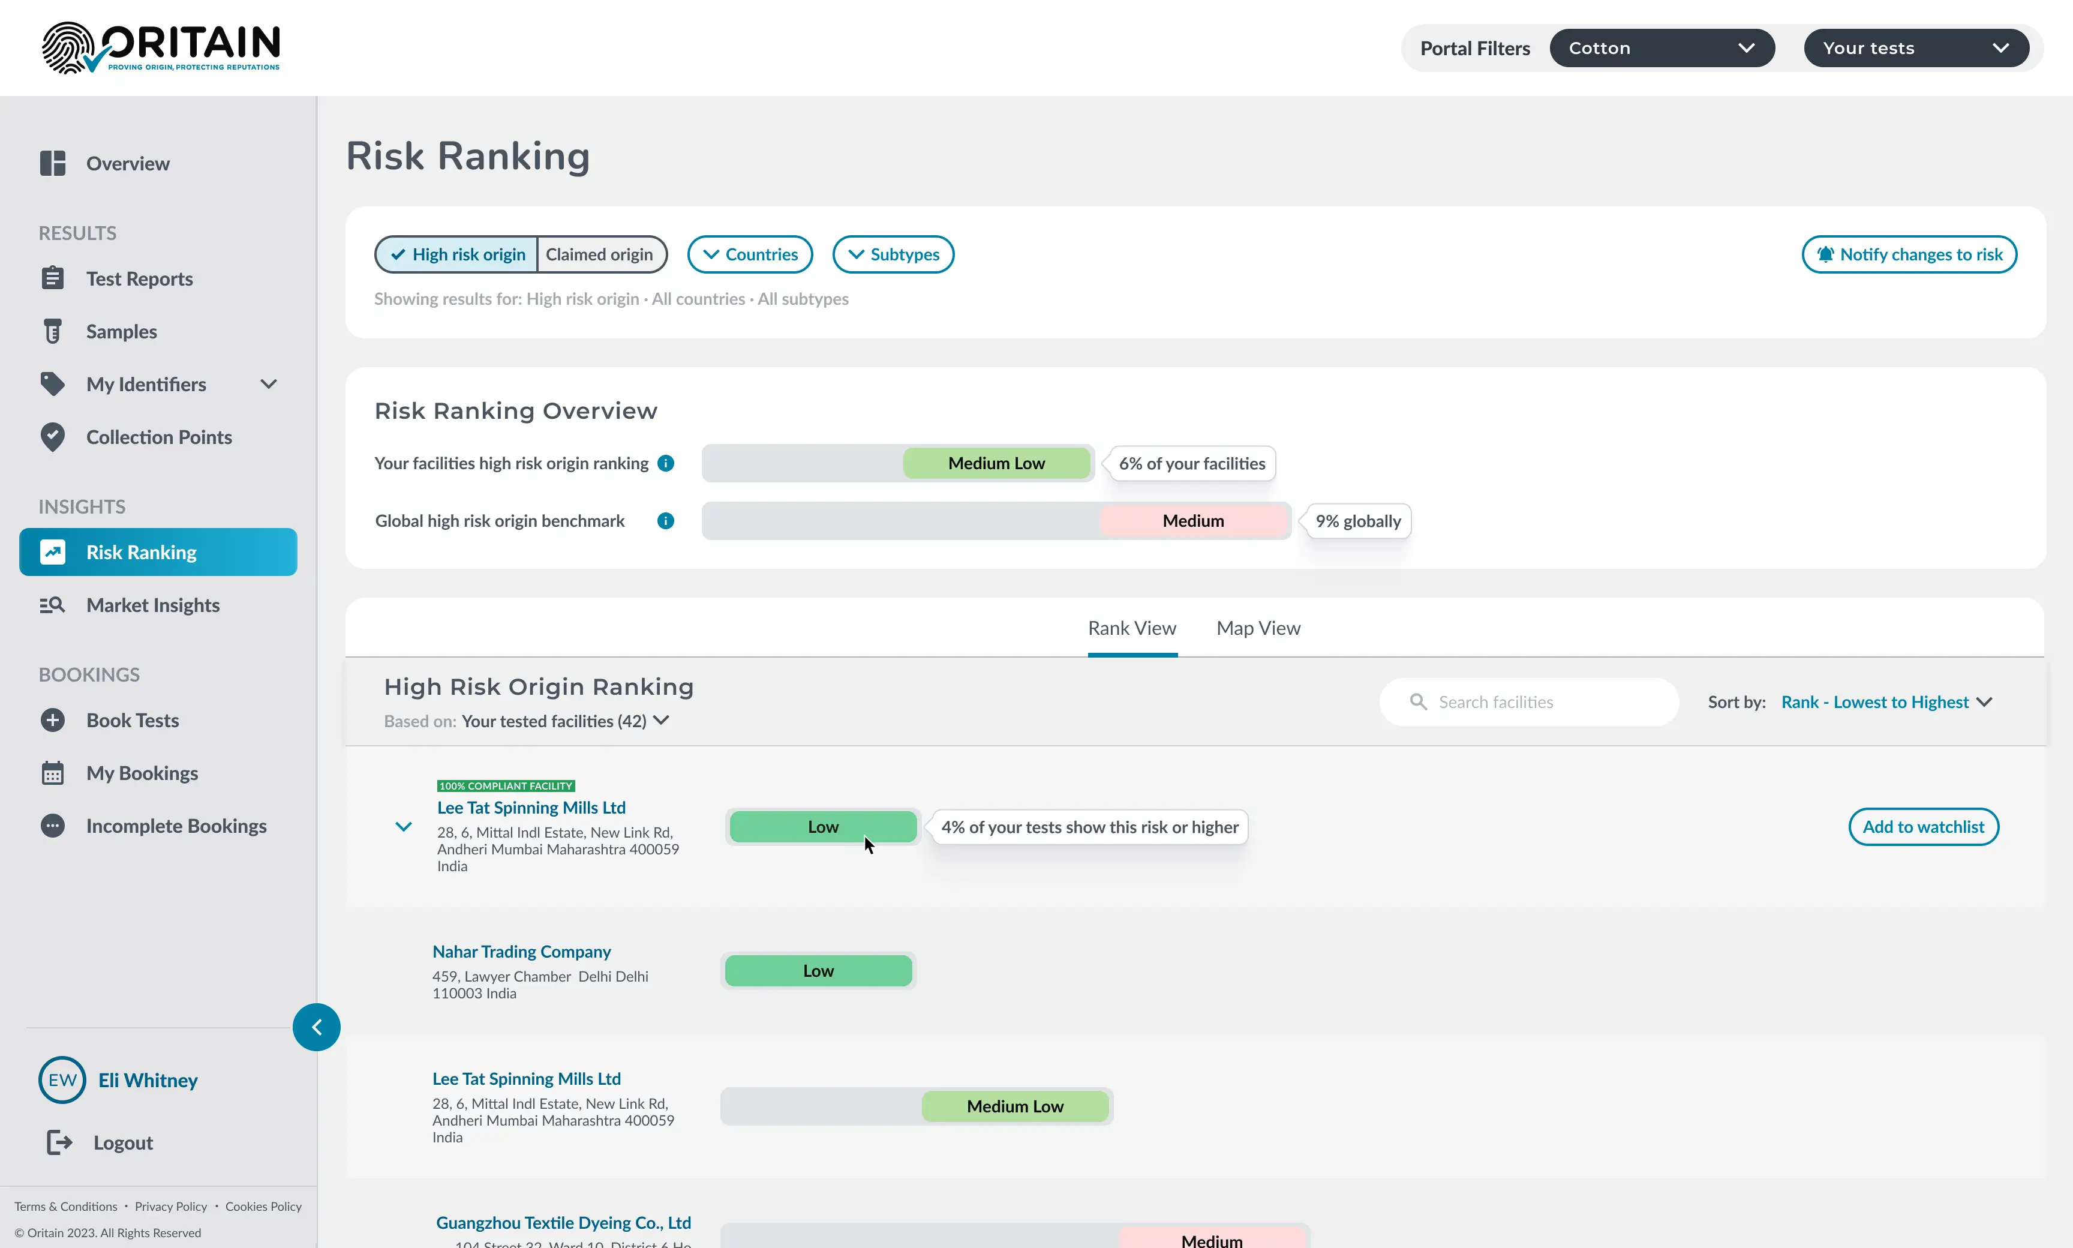The image size is (2073, 1248).
Task: Click the Eli Whitney user name
Action: [x=148, y=1081]
